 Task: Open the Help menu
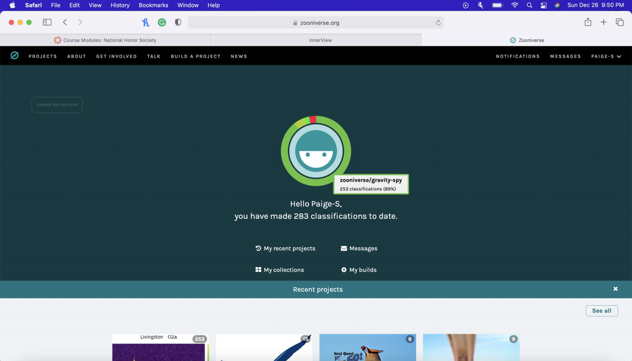[213, 5]
